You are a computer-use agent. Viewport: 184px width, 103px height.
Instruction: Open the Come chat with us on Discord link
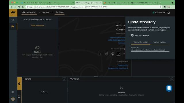tap(118, 68)
